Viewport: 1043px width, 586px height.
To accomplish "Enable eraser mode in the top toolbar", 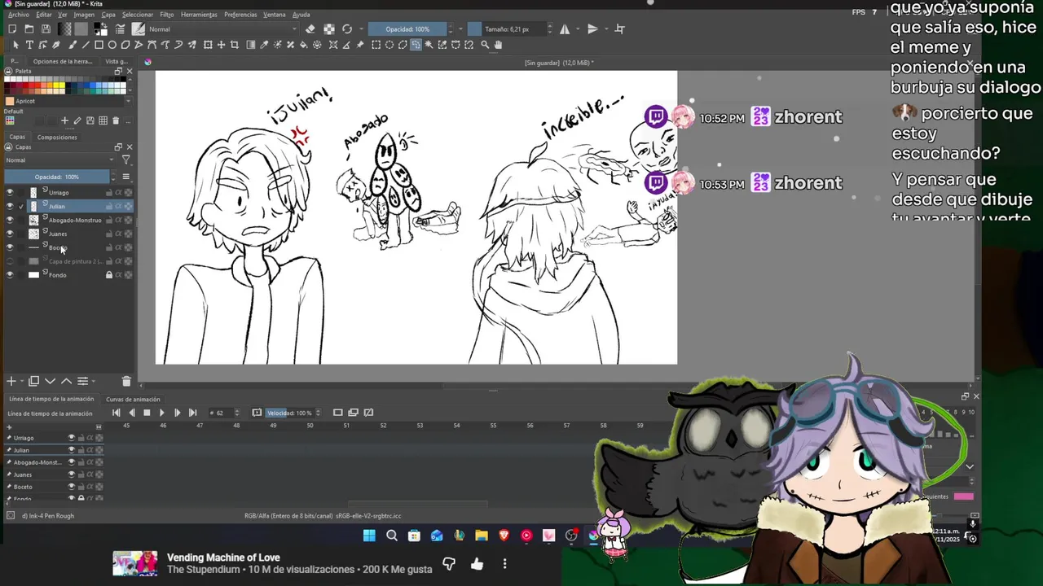I will pyautogui.click(x=310, y=29).
